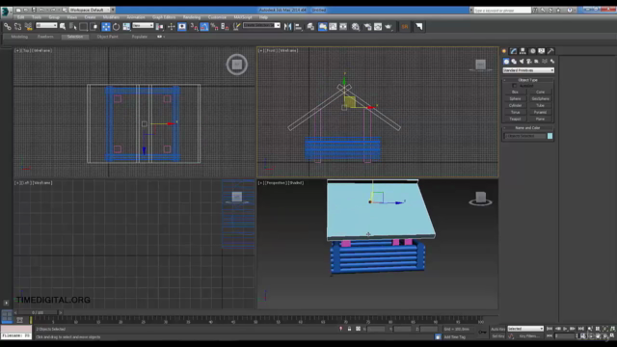The image size is (617, 347).
Task: Click the Teapot primitive button
Action: (515, 119)
